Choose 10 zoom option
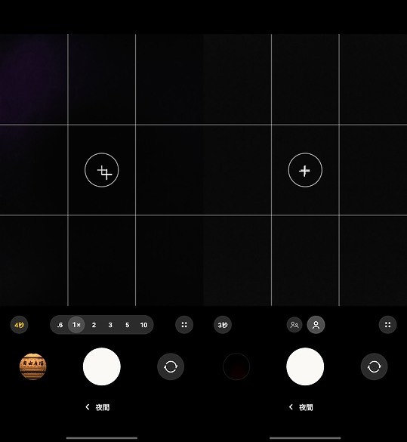This screenshot has width=407, height=442. (143, 325)
